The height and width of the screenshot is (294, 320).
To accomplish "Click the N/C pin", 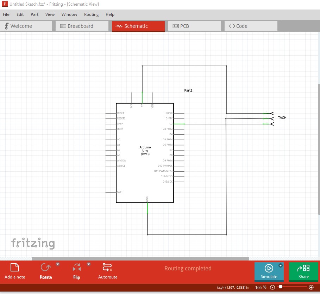I will (111, 192).
